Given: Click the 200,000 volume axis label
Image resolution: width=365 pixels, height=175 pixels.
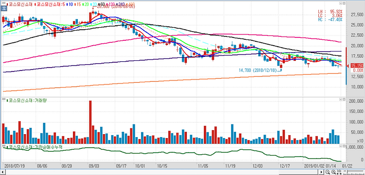Looking at the screenshot, I should click(x=356, y=101).
